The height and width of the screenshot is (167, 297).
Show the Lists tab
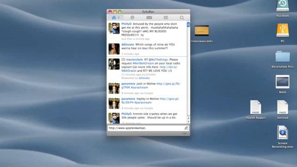point(166,18)
